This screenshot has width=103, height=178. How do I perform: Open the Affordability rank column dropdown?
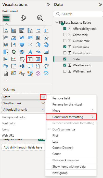pos(43,110)
